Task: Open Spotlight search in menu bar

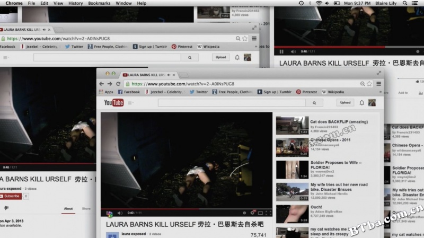Action: (x=405, y=3)
